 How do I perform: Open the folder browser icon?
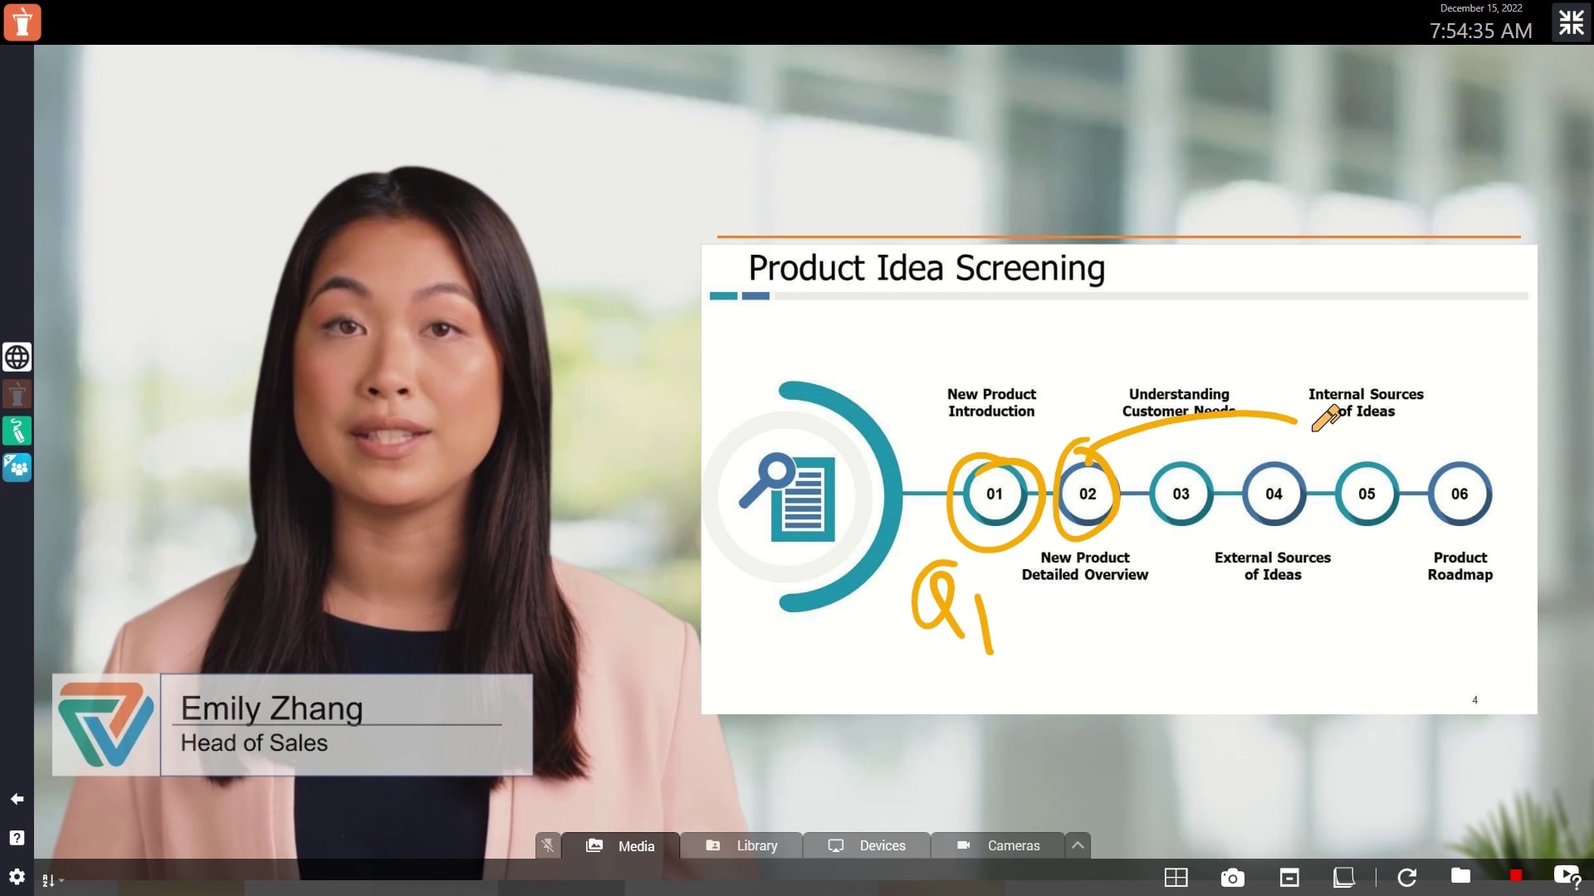click(x=1460, y=876)
